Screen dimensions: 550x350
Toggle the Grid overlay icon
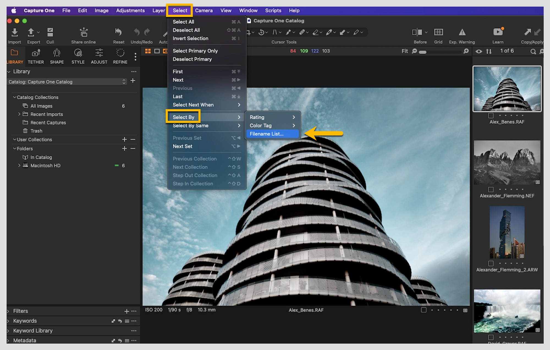438,32
